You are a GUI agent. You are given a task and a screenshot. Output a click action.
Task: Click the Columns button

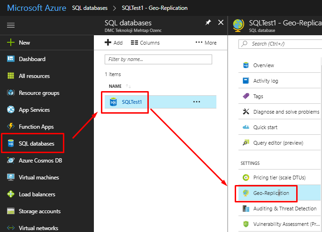[x=145, y=43]
